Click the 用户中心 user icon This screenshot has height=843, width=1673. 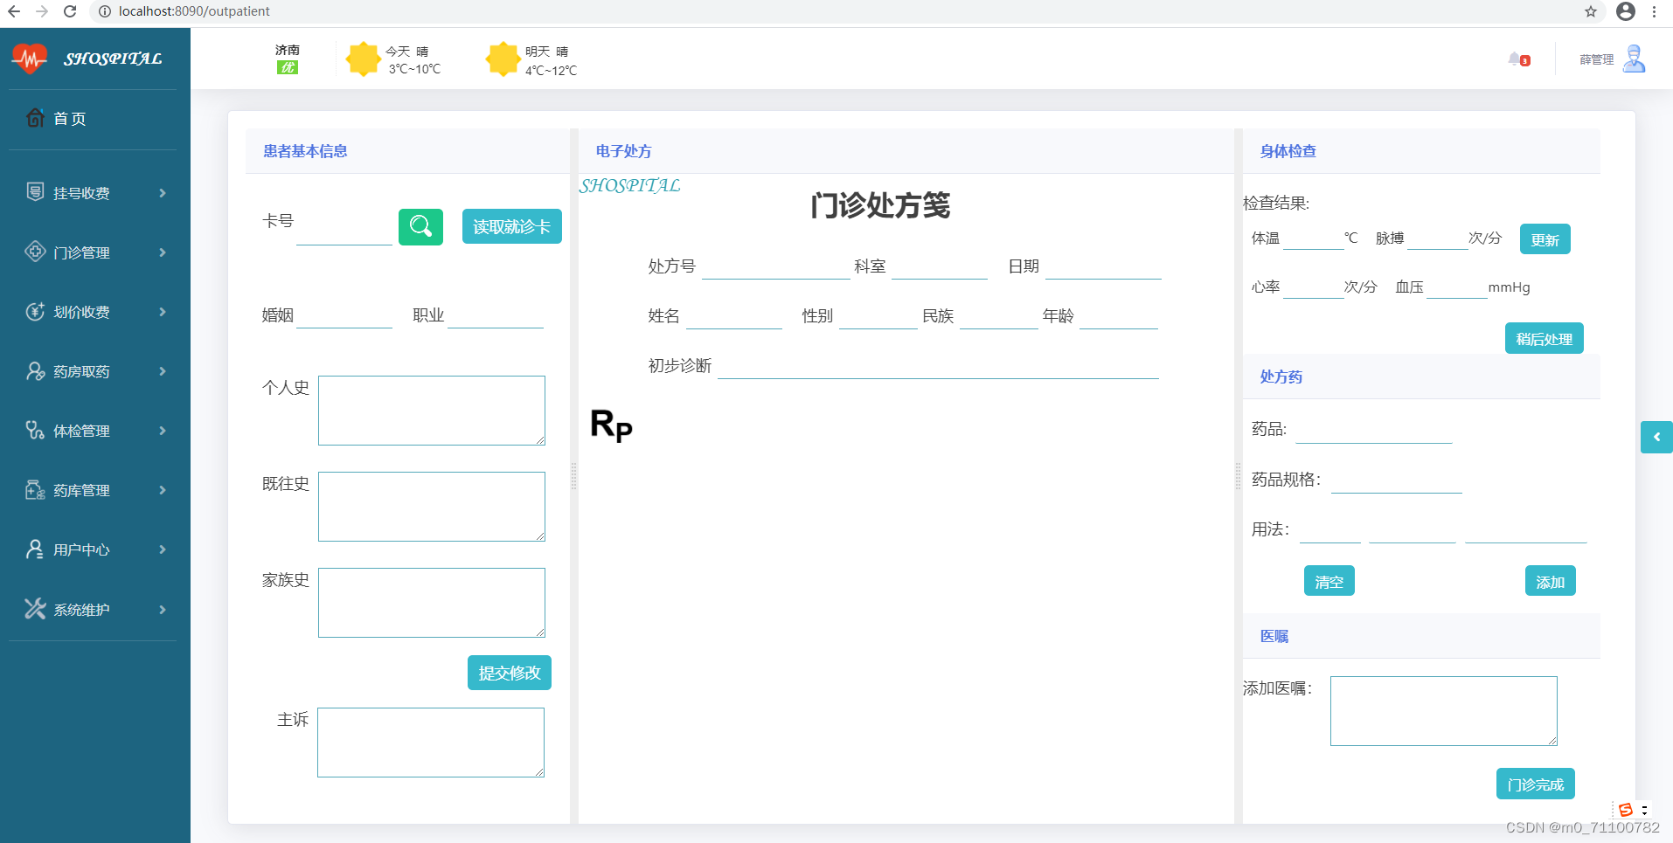click(35, 549)
